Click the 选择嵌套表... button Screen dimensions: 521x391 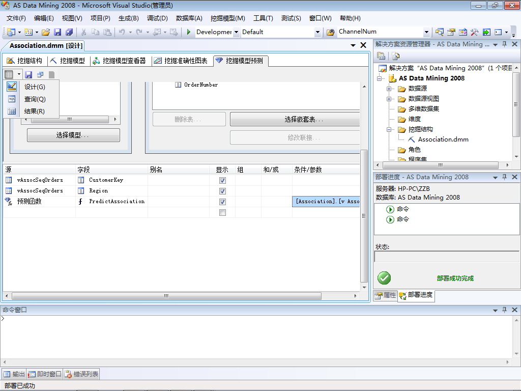click(x=295, y=119)
